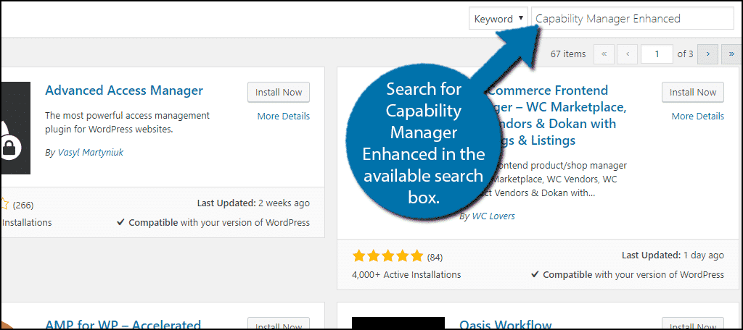Go to the next results page
This screenshot has height=330, width=743.
(x=708, y=54)
